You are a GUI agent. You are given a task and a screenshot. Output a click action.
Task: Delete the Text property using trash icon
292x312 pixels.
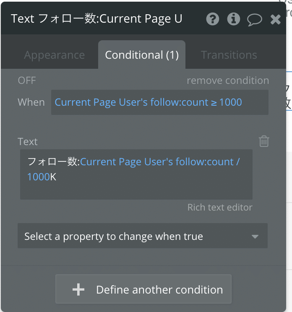[x=264, y=141]
